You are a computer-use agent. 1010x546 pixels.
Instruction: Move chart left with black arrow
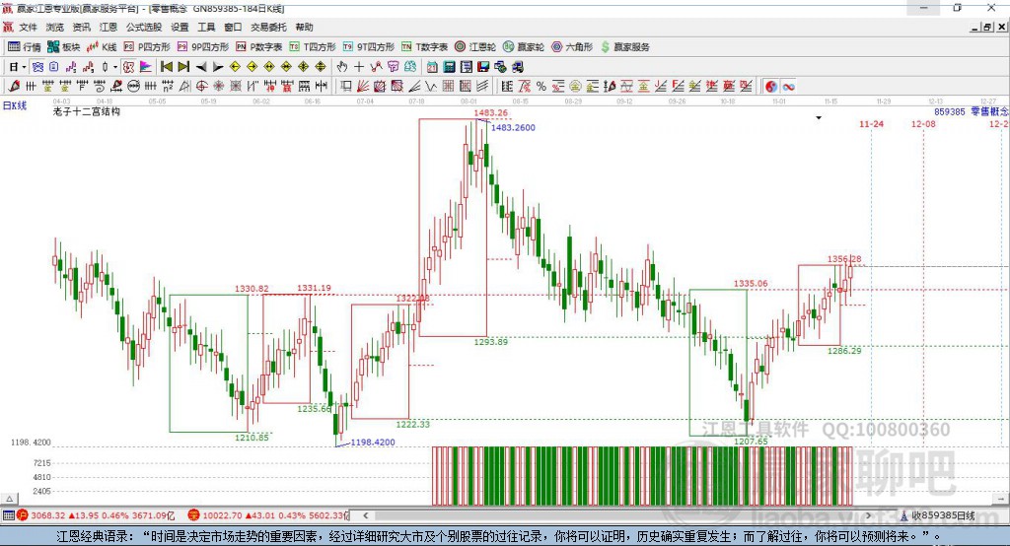point(201,67)
